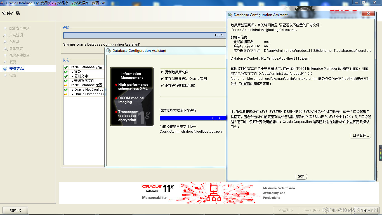Click the yellow arrow beside Oracle Database Configuration Assistant row
The width and height of the screenshot is (382, 215).
tap(66, 94)
